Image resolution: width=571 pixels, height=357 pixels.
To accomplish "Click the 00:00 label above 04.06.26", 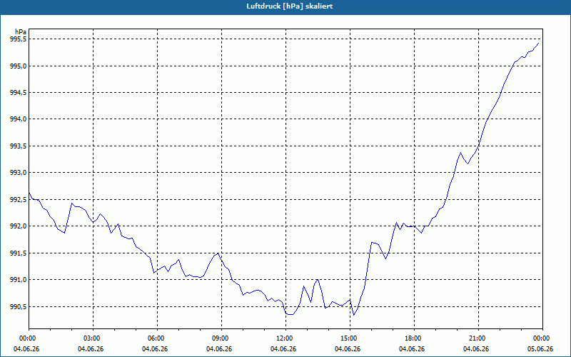I will 29,338.
